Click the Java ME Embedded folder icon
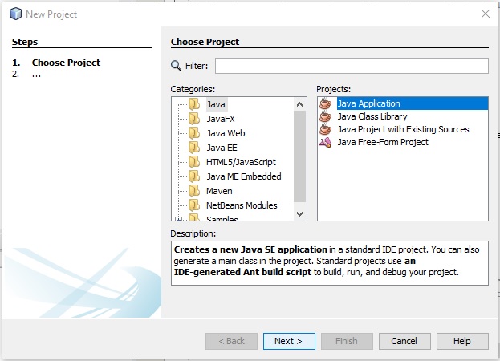The image size is (500, 361). point(194,176)
